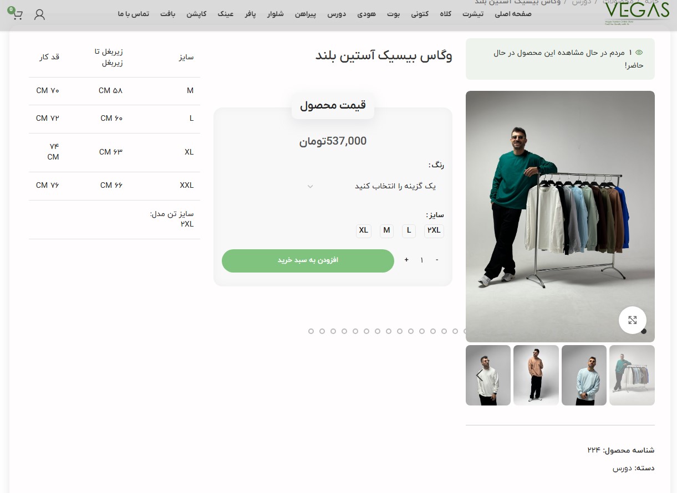Expand product image to fullscreen
Viewport: 677px width, 493px height.
pyautogui.click(x=632, y=320)
